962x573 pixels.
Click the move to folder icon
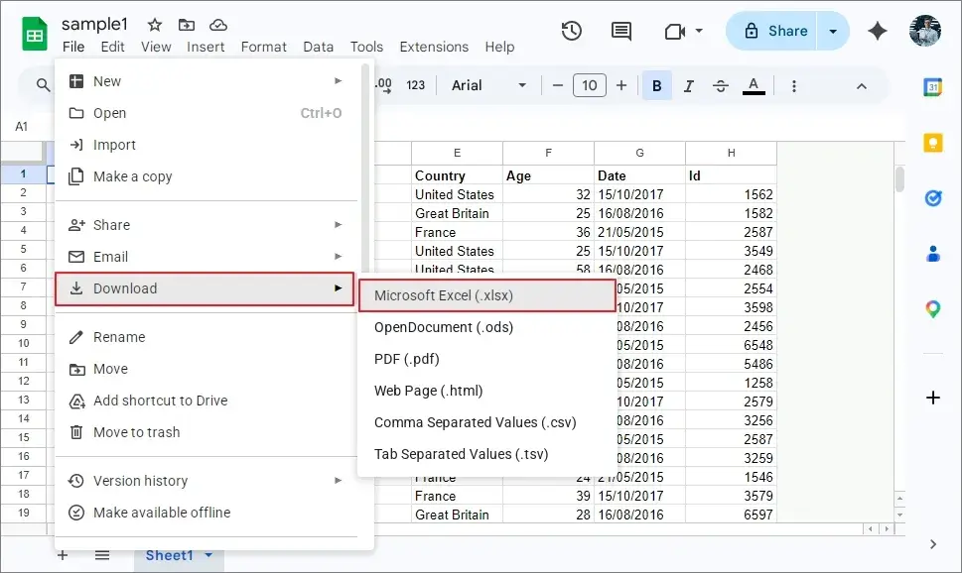pyautogui.click(x=187, y=25)
